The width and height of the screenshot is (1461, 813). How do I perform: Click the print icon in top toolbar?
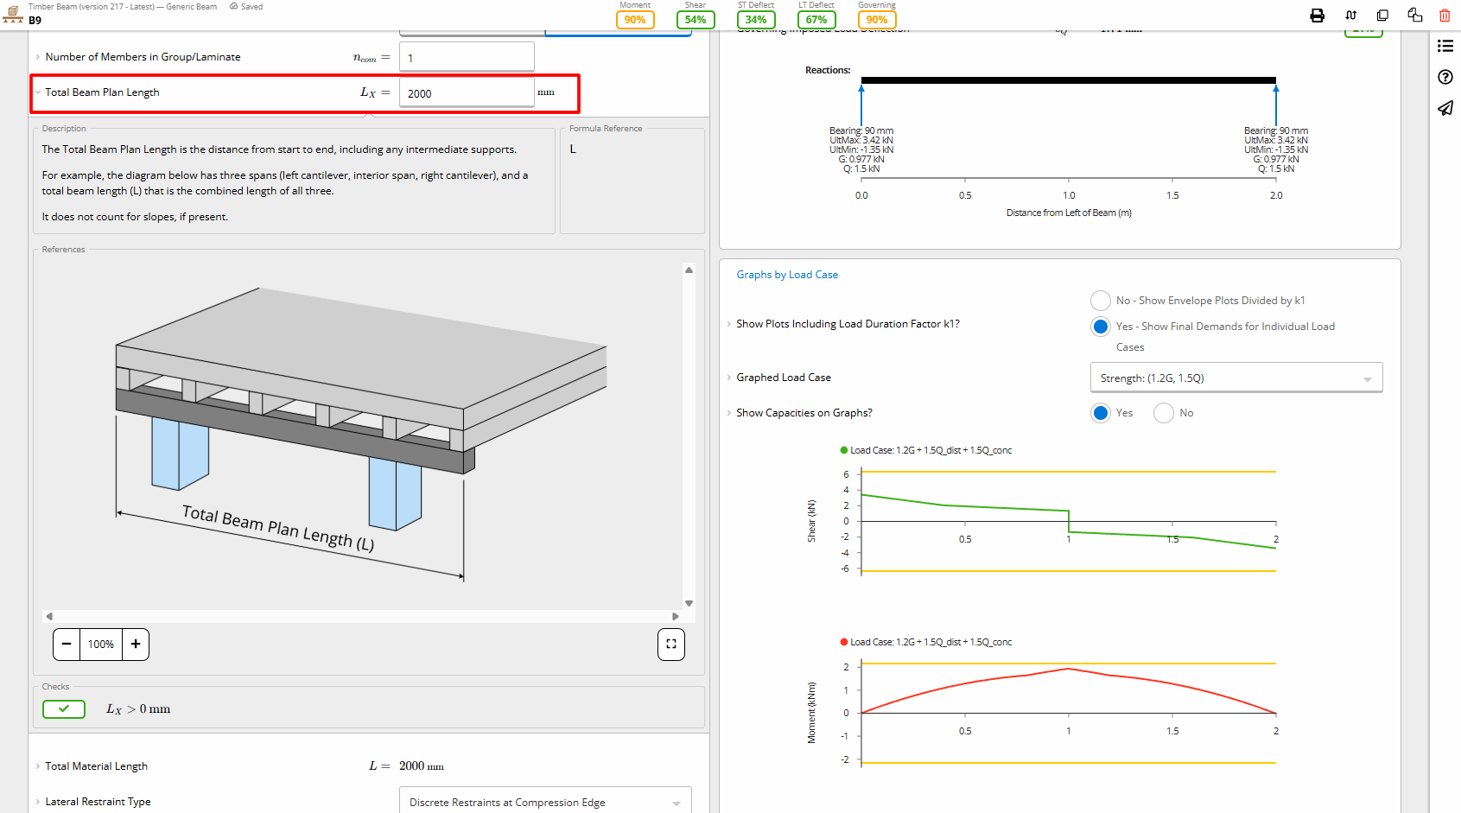[1317, 16]
